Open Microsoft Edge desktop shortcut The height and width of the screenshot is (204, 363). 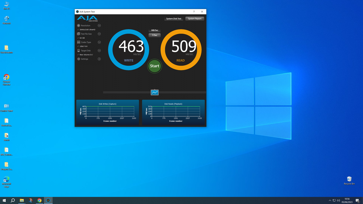click(7, 182)
